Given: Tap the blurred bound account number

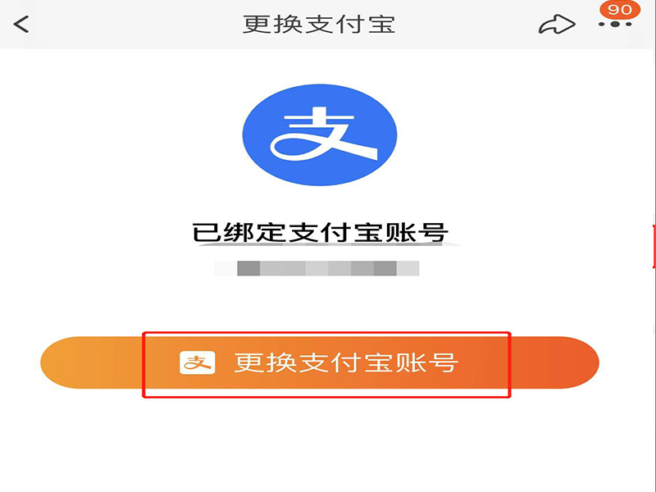Looking at the screenshot, I should [x=317, y=268].
